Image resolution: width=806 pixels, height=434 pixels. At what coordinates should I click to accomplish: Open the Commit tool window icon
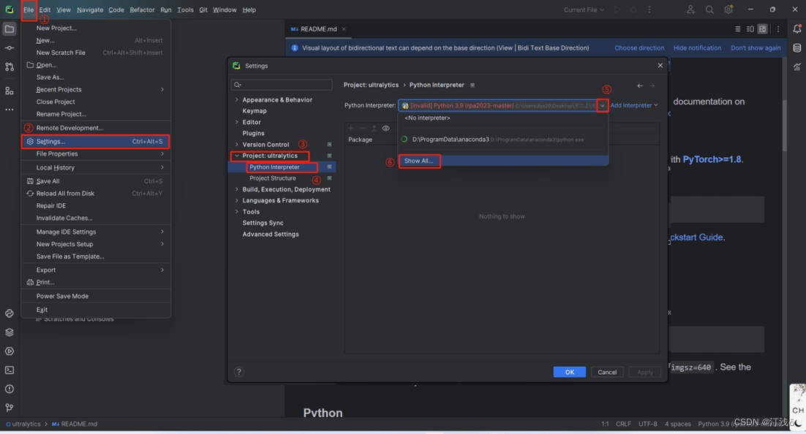10,47
